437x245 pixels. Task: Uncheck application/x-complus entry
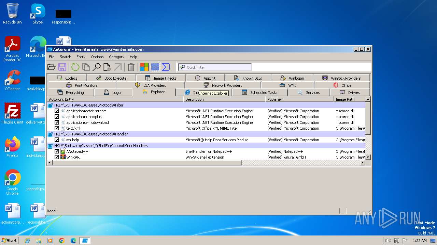coord(57,117)
